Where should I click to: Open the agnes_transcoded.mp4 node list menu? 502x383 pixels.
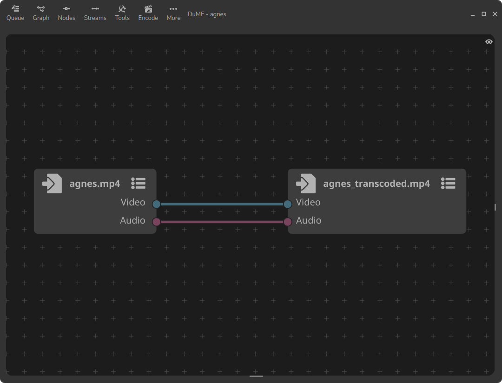click(x=448, y=183)
